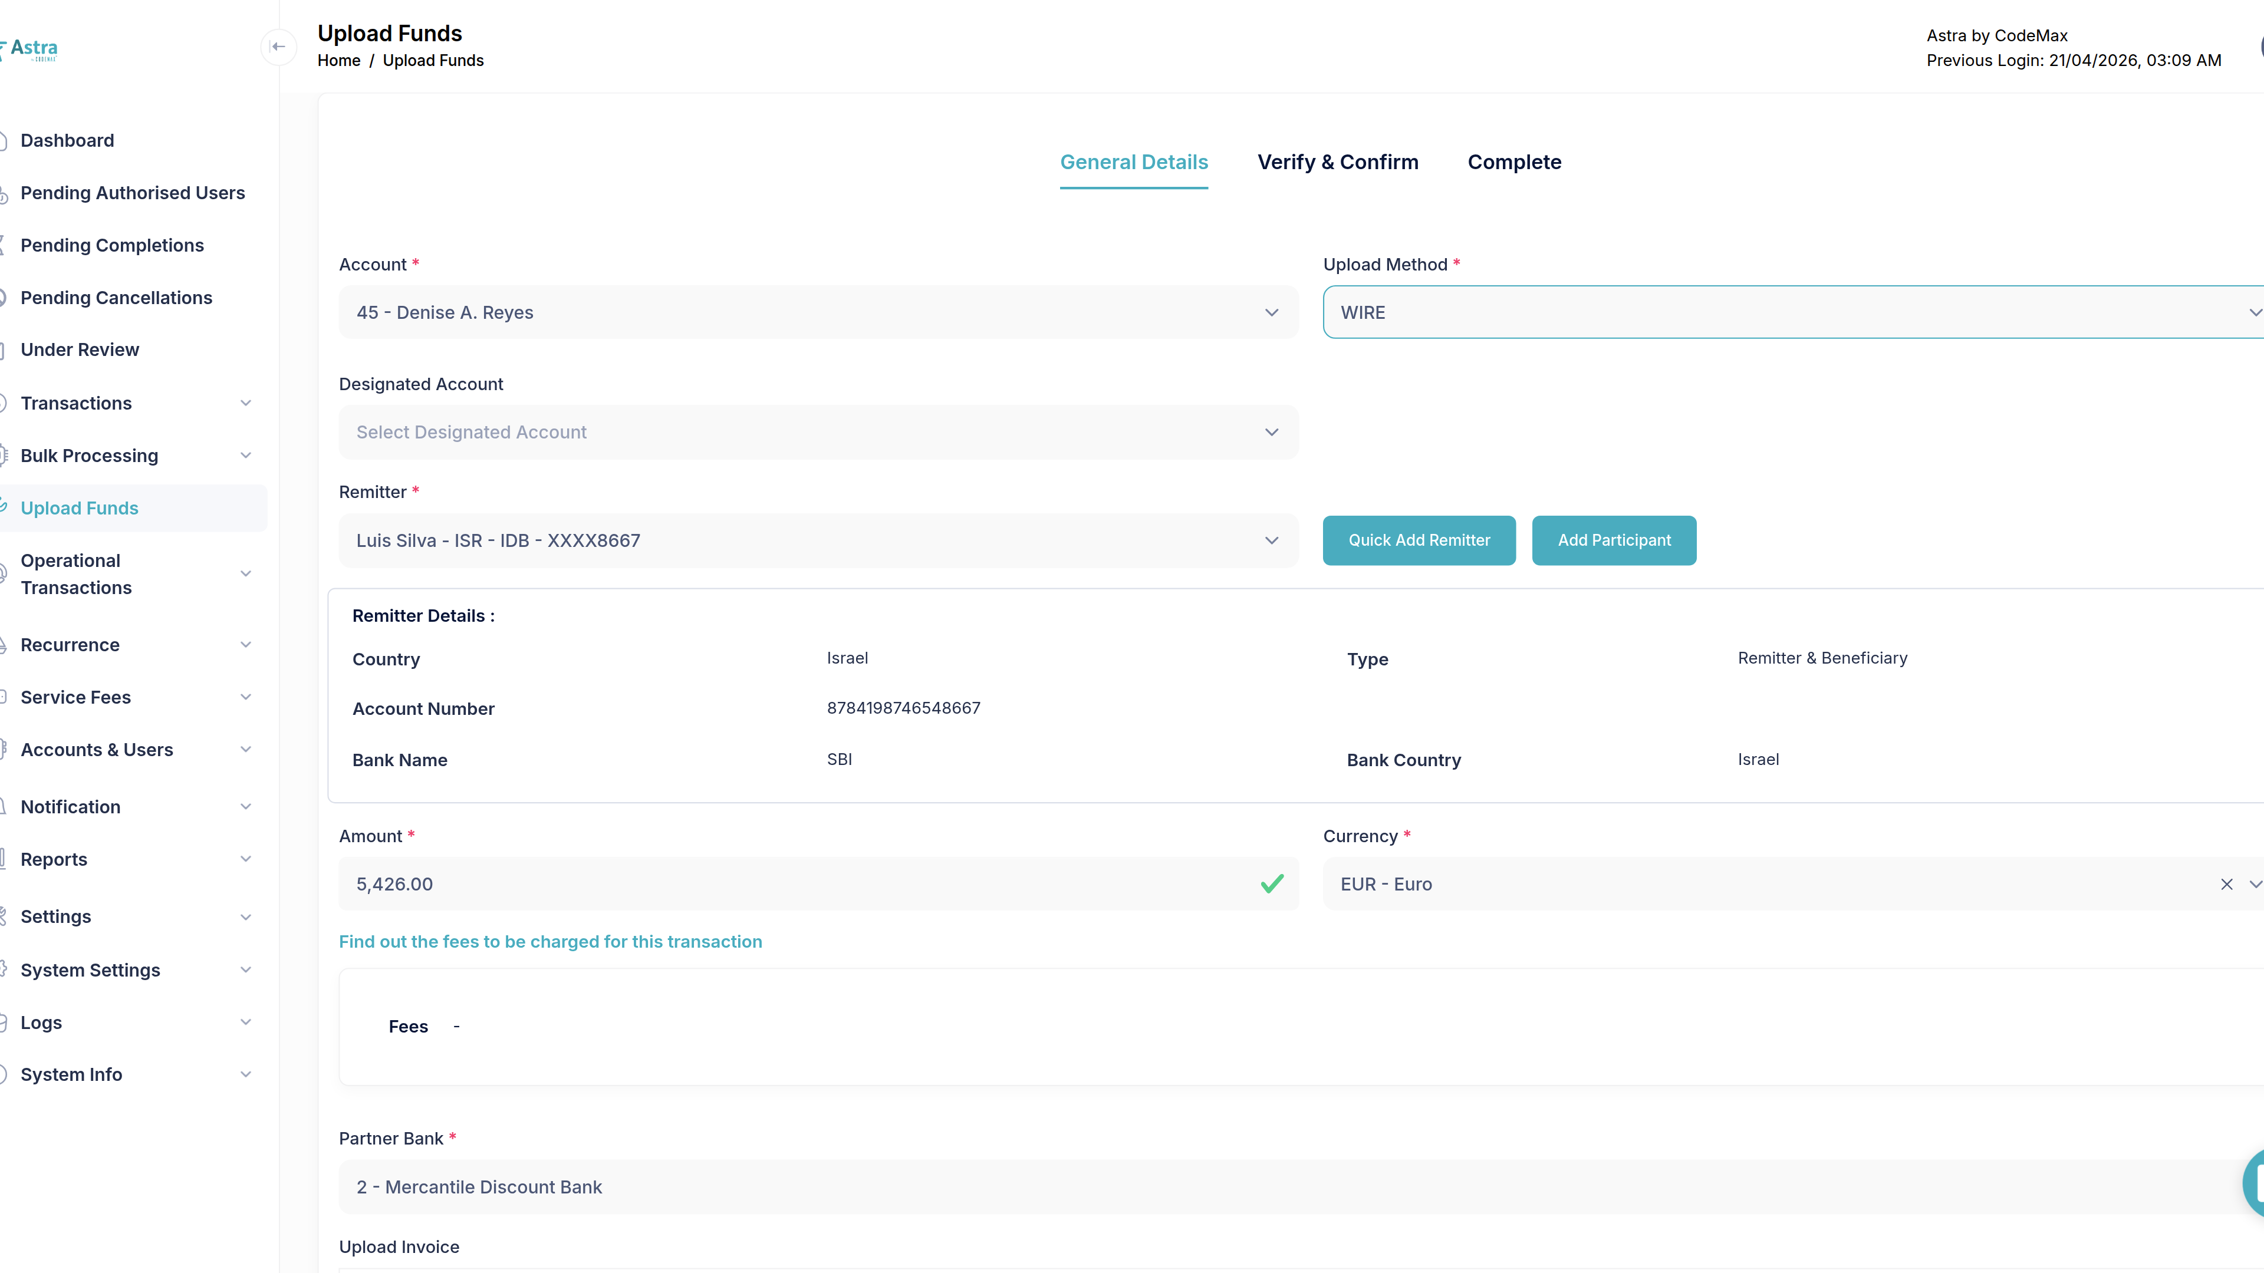
Task: Click the fees to be charged link
Action: [x=550, y=942]
